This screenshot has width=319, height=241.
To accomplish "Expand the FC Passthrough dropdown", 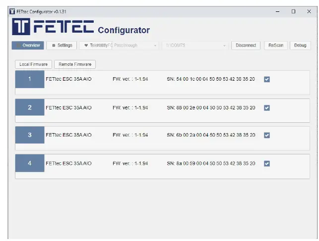I will [x=135, y=46].
